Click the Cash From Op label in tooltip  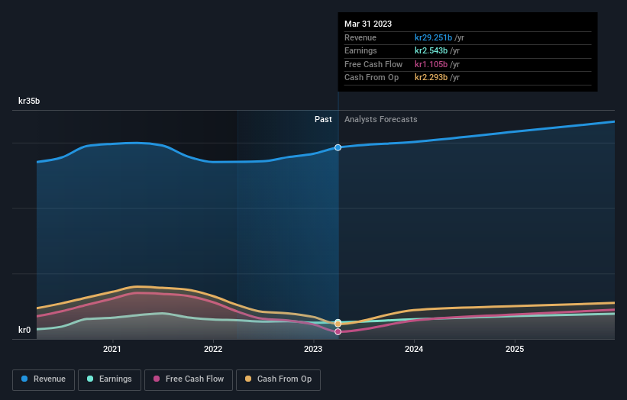click(371, 78)
